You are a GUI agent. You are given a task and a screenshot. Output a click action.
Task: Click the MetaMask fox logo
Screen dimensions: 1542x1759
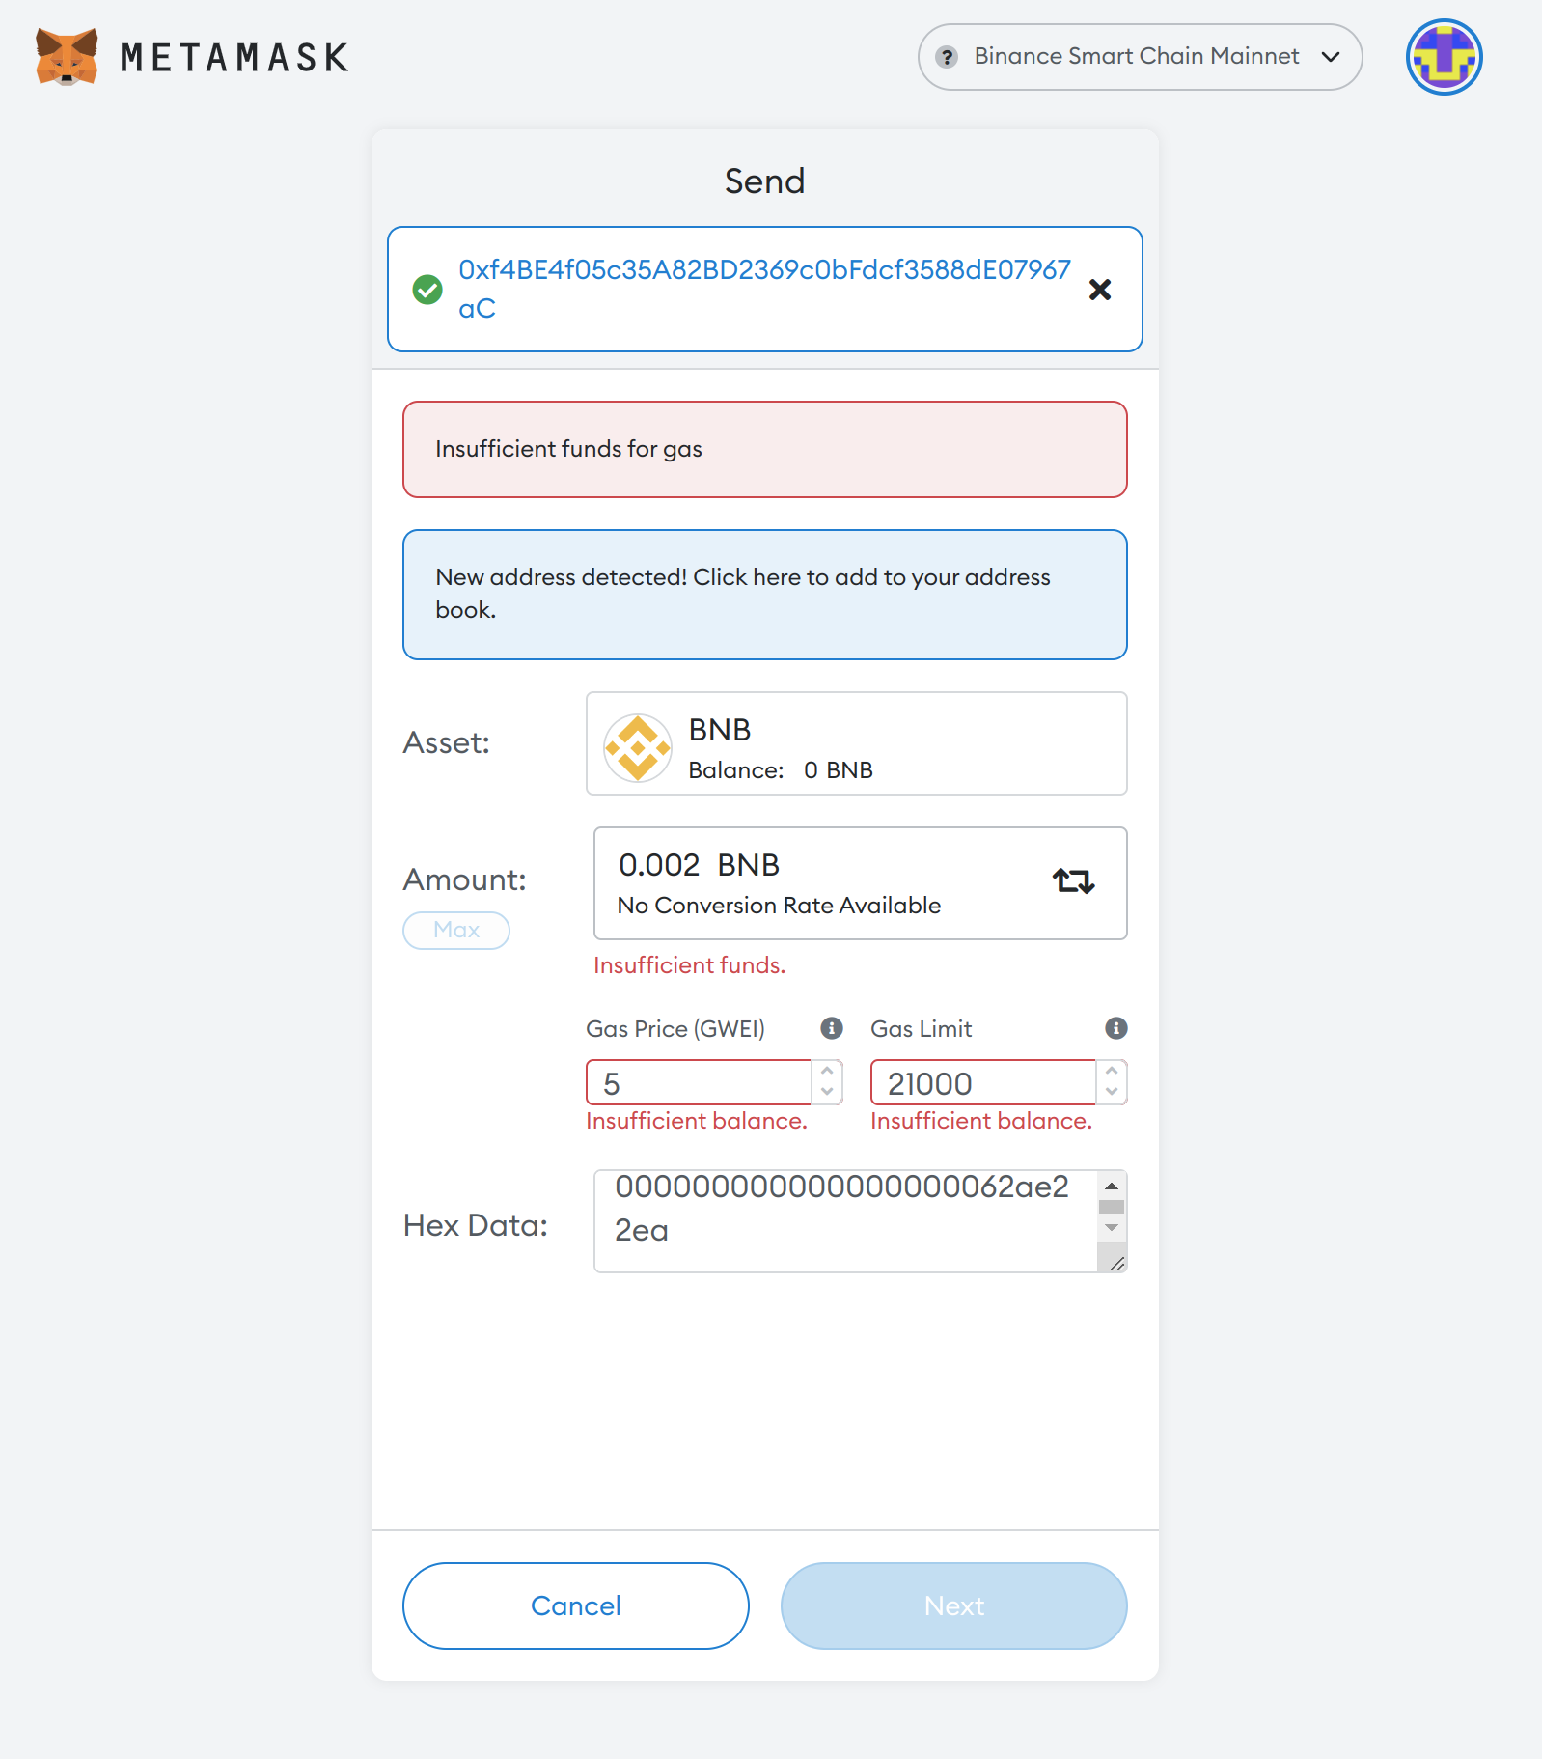66,57
